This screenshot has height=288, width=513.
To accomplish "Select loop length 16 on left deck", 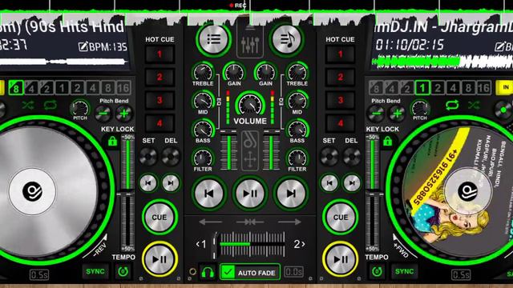I will 123,88.
